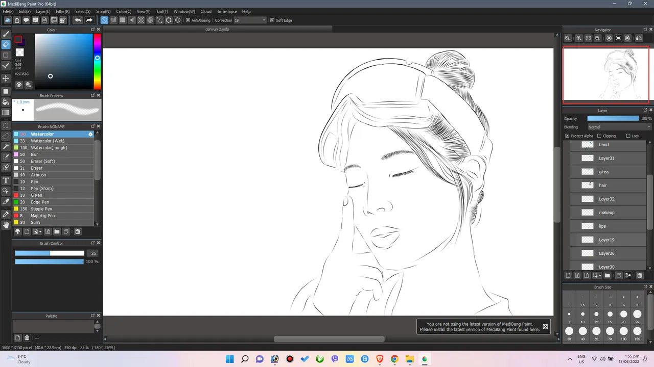Select the Text tool

(x=6, y=180)
